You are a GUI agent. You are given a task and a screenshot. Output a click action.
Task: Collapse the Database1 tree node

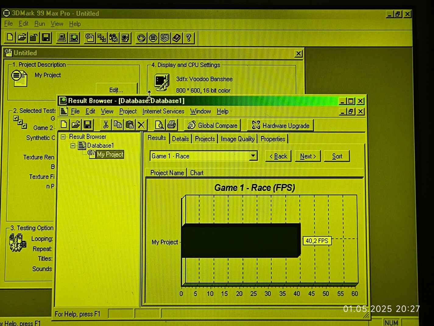tap(73, 145)
